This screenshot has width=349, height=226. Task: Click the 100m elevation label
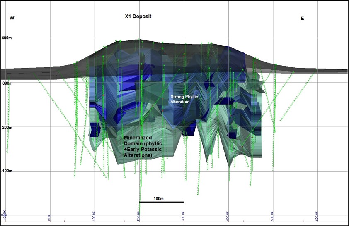click(x=7, y=171)
